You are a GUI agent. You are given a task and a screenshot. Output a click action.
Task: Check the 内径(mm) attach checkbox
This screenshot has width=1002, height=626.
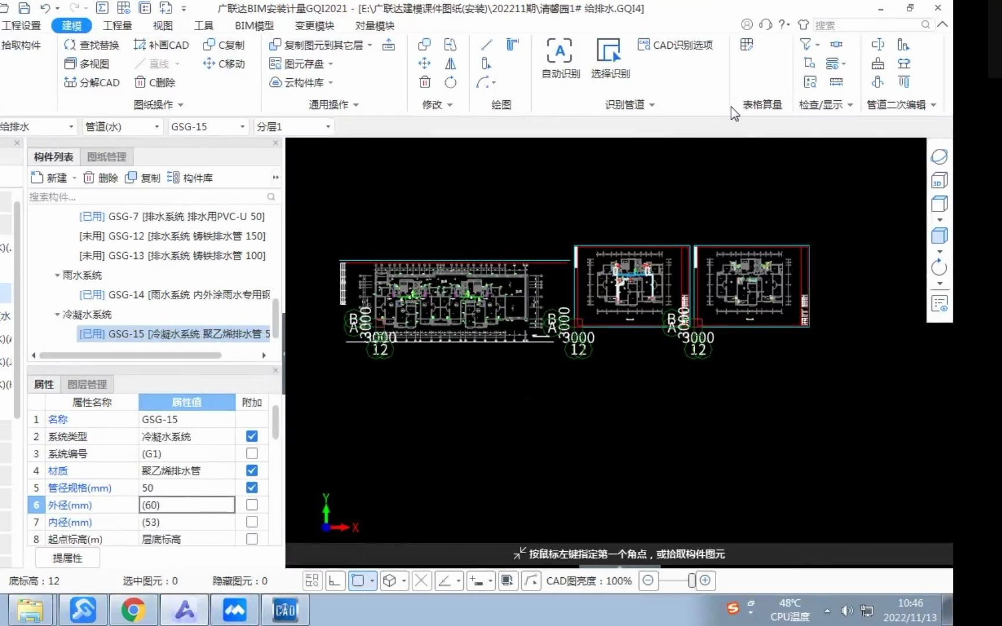point(252,522)
